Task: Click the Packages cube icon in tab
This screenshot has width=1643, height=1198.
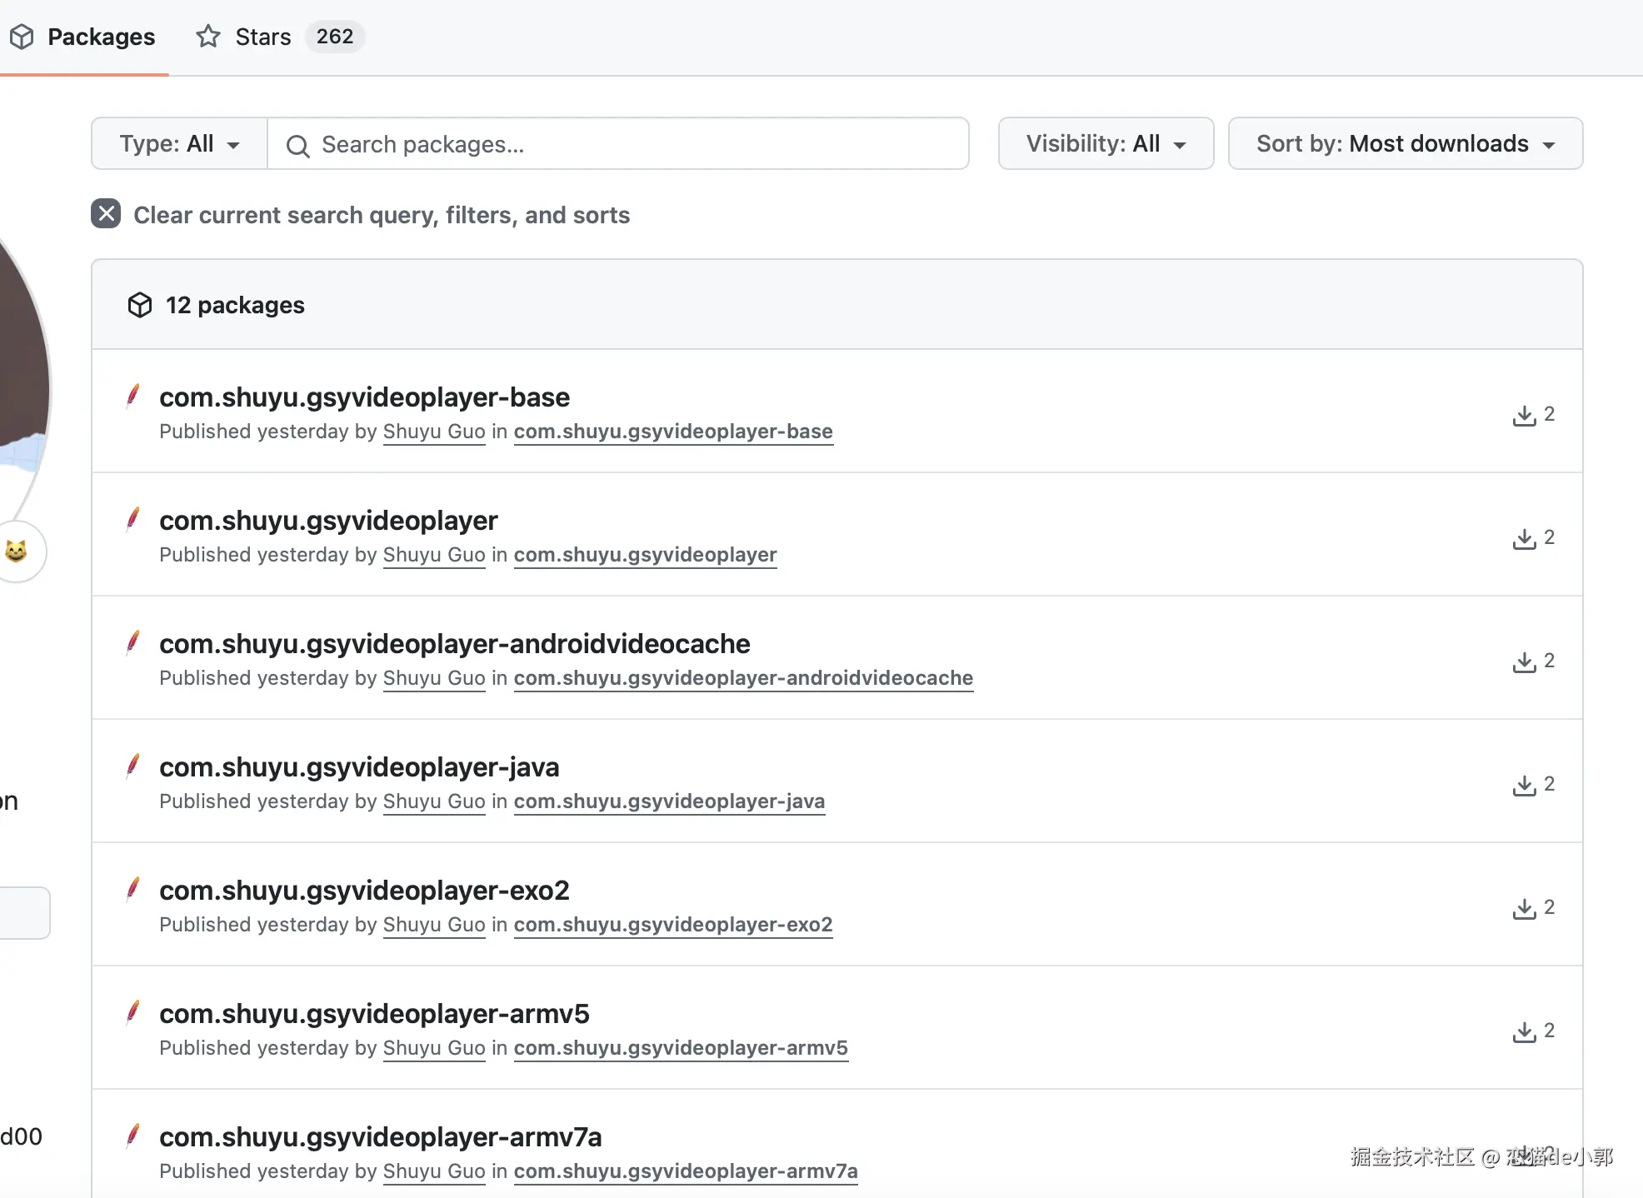Action: 22,37
